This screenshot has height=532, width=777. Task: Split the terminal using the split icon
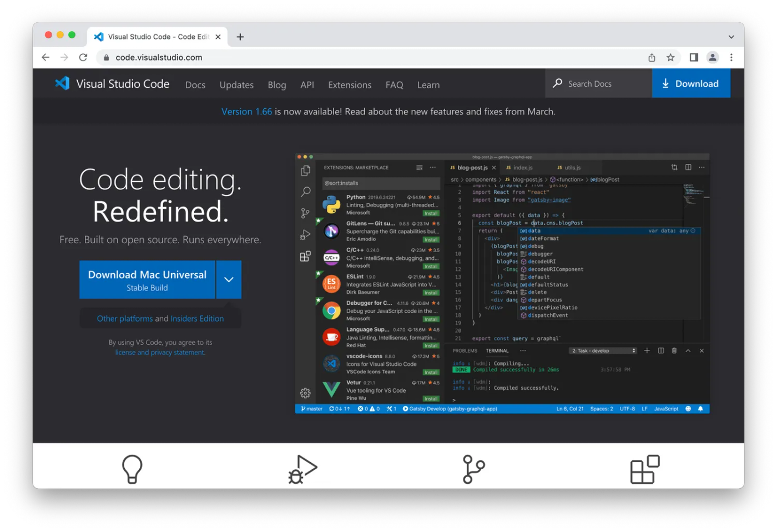pos(660,350)
